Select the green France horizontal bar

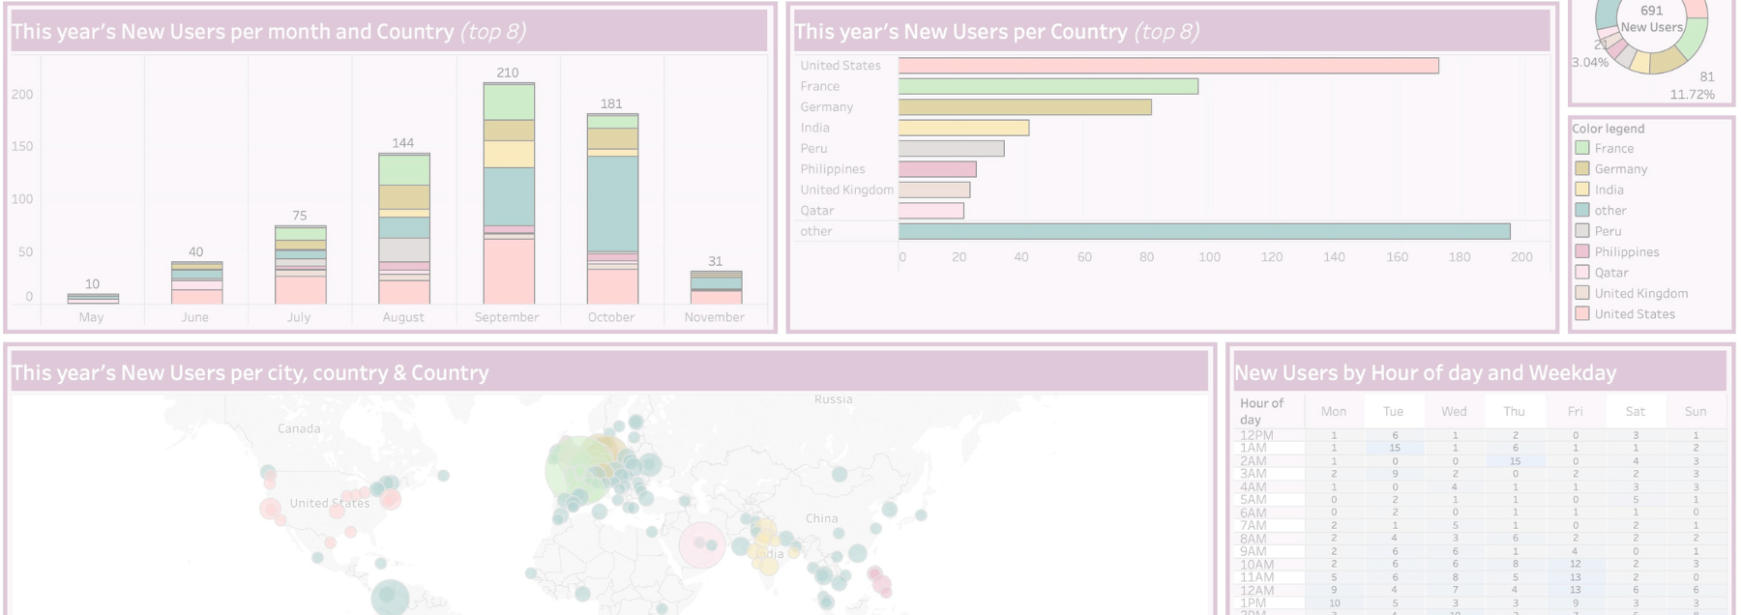[x=1048, y=86]
